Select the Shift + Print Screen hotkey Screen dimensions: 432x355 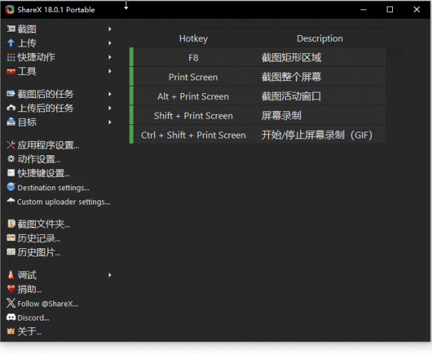(x=193, y=115)
